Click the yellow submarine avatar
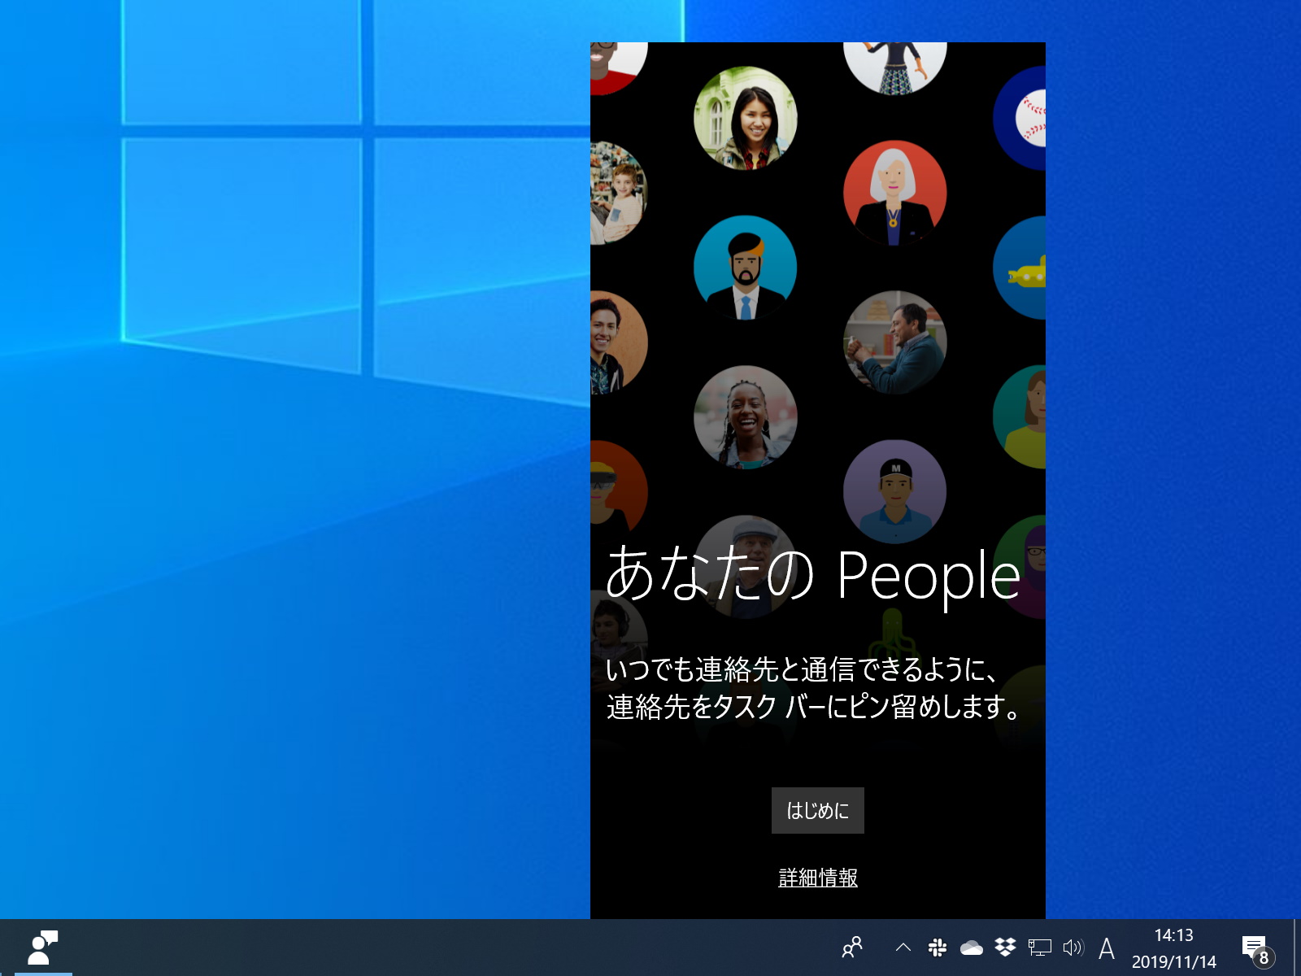 point(1026,268)
